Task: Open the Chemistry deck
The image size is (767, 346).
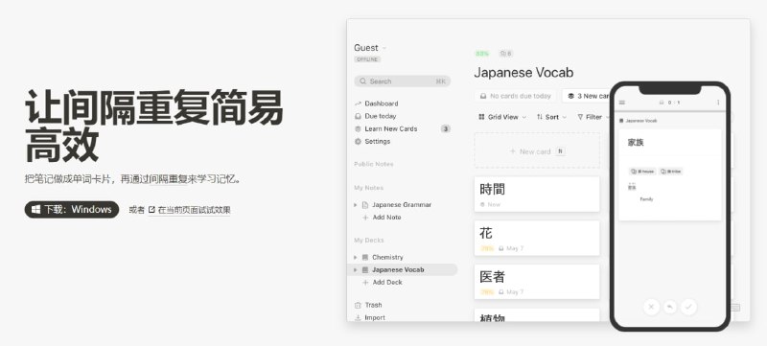Action: (x=387, y=257)
